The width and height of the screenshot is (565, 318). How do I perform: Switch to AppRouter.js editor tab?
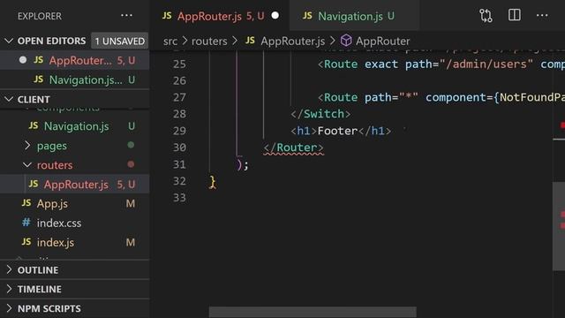(x=219, y=16)
